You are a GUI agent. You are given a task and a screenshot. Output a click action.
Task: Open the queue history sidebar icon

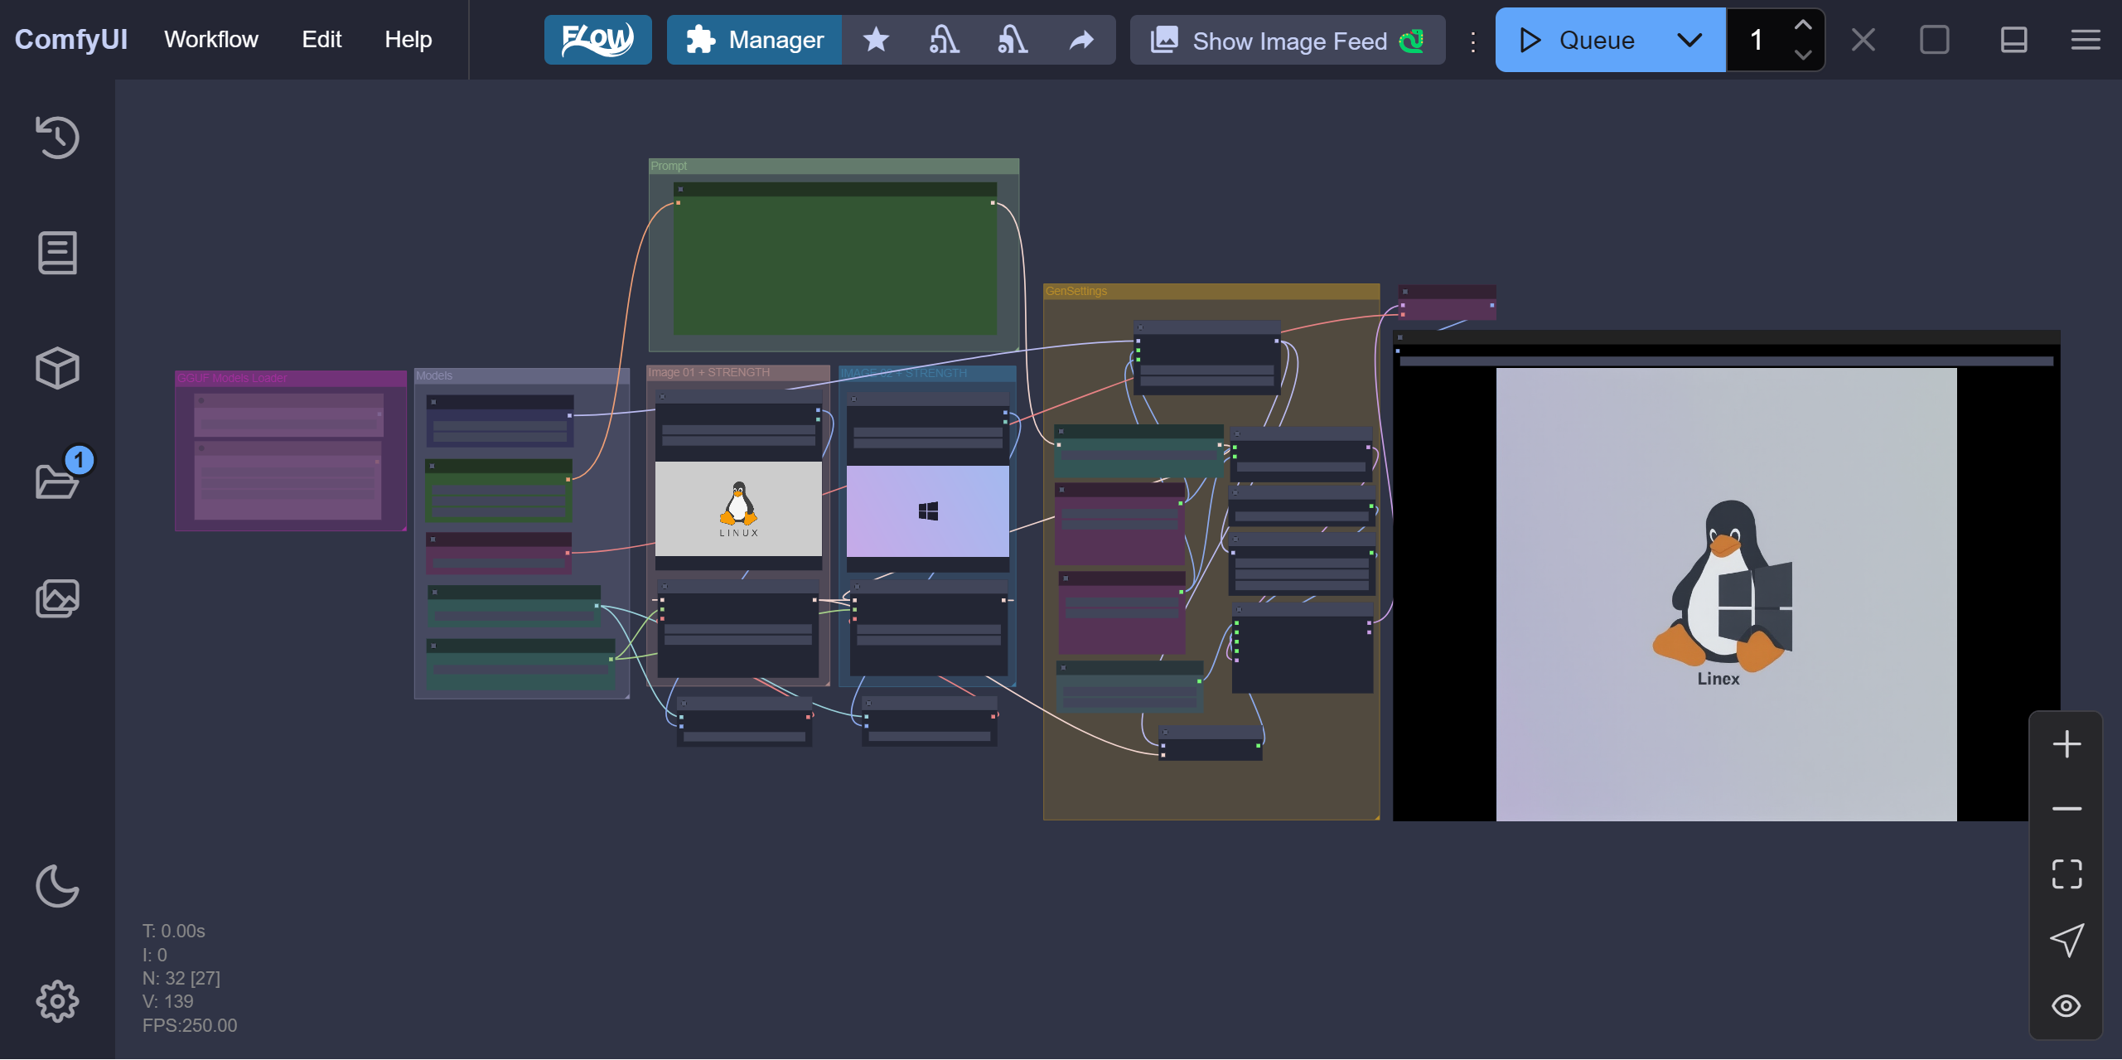pos(57,138)
